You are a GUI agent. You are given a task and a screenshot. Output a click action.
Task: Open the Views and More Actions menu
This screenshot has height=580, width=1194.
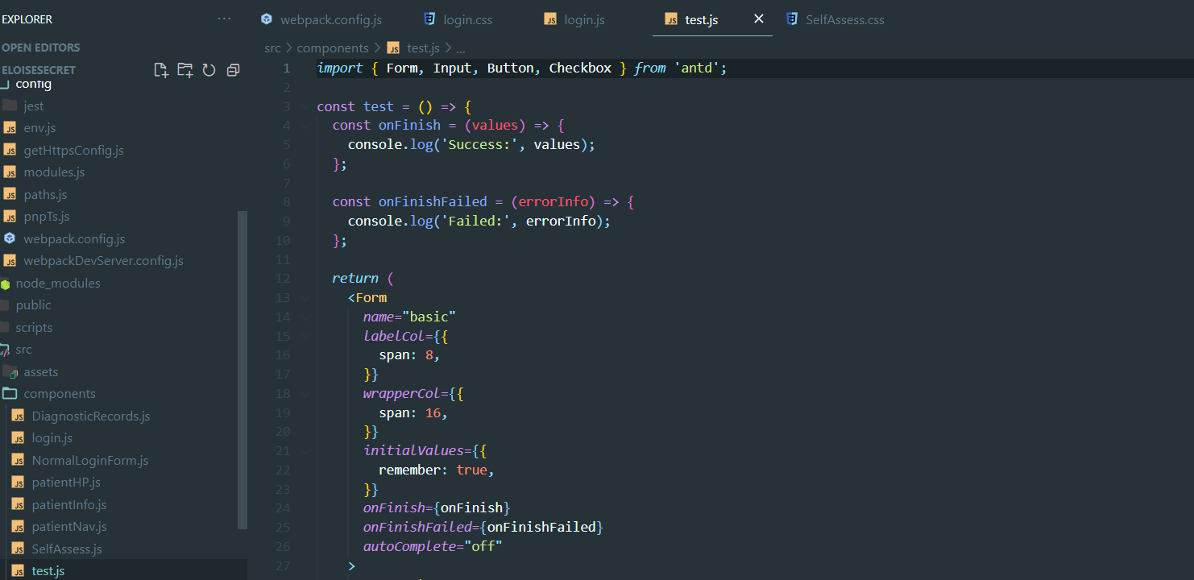tap(224, 19)
